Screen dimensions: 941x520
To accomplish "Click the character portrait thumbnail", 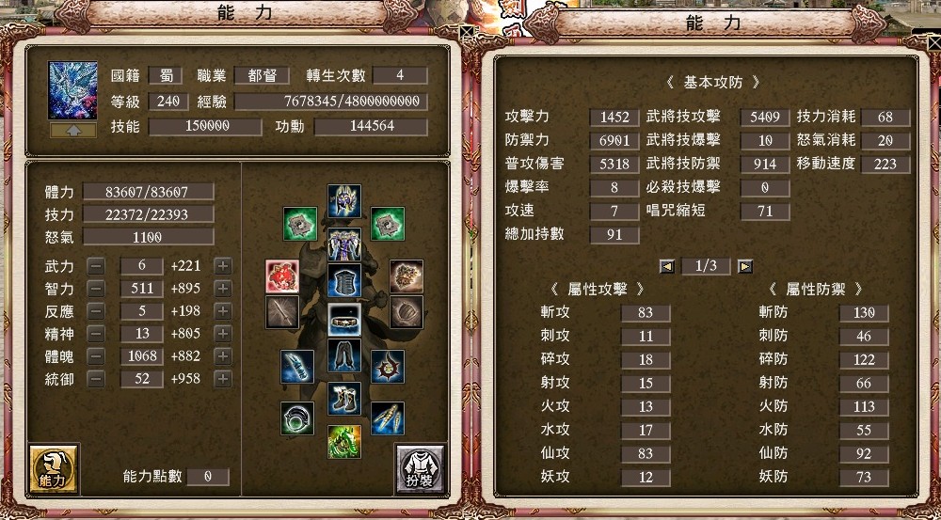I will (x=72, y=90).
